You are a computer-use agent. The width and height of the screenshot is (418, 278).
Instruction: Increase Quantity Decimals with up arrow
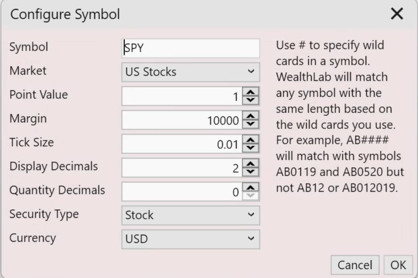(251, 187)
